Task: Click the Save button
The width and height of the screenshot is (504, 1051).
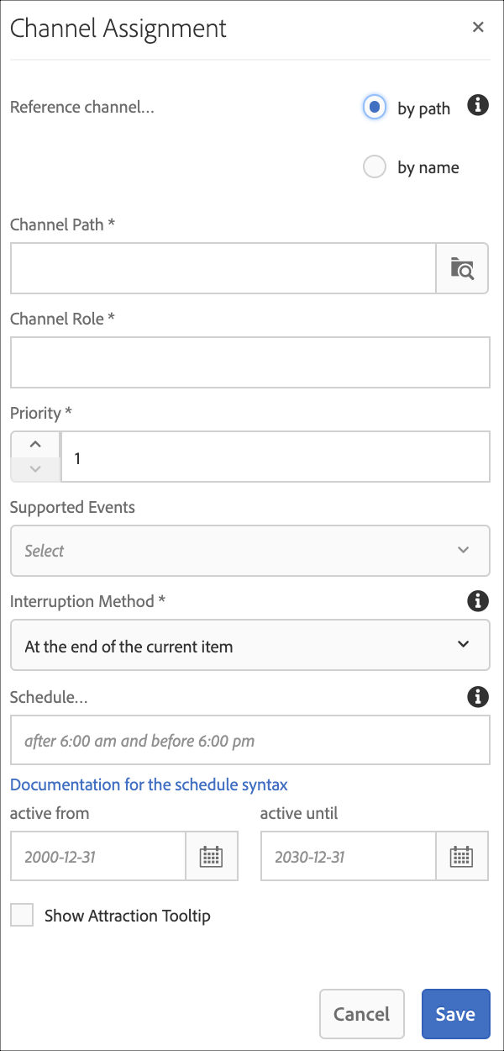Action: click(x=455, y=1014)
